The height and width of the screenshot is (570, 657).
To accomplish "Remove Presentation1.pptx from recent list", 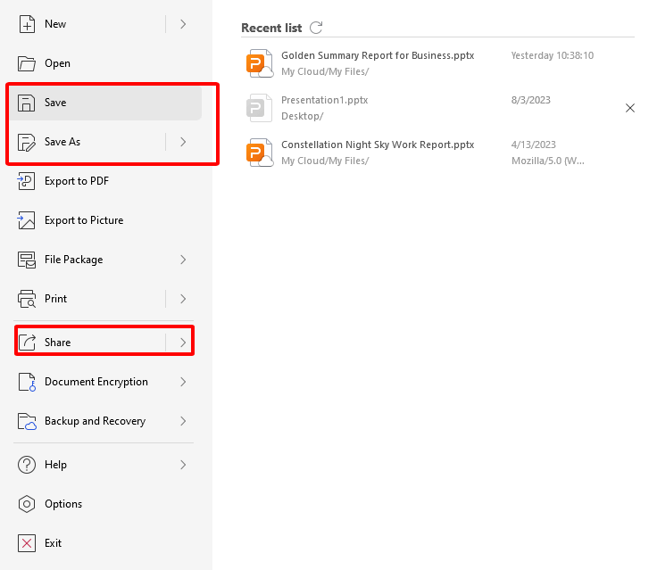I will point(630,108).
